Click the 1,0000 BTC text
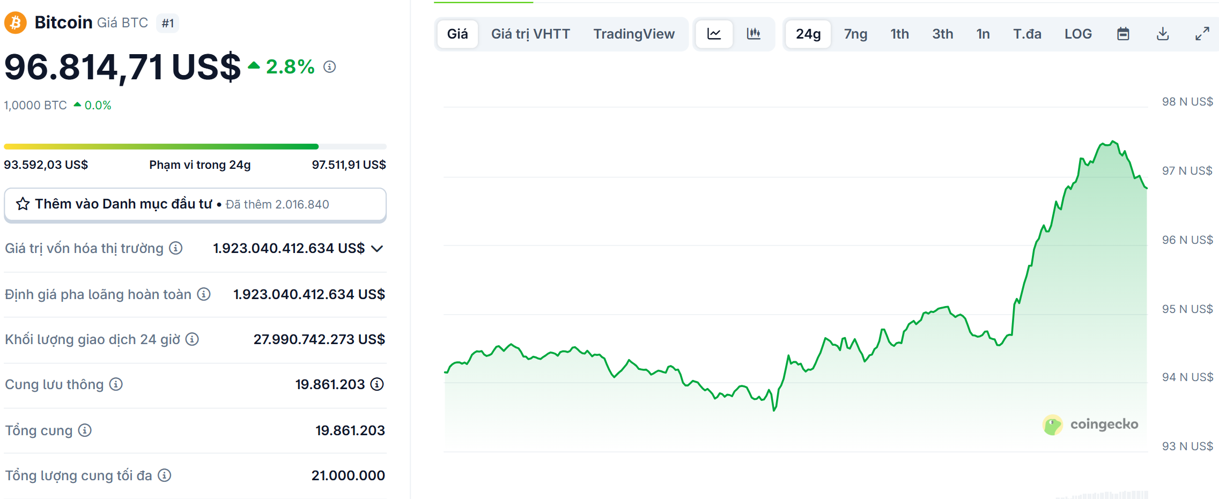This screenshot has width=1219, height=499. pyautogui.click(x=35, y=105)
